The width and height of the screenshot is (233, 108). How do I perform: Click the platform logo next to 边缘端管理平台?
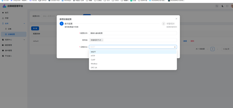pyautogui.click(x=4, y=6)
